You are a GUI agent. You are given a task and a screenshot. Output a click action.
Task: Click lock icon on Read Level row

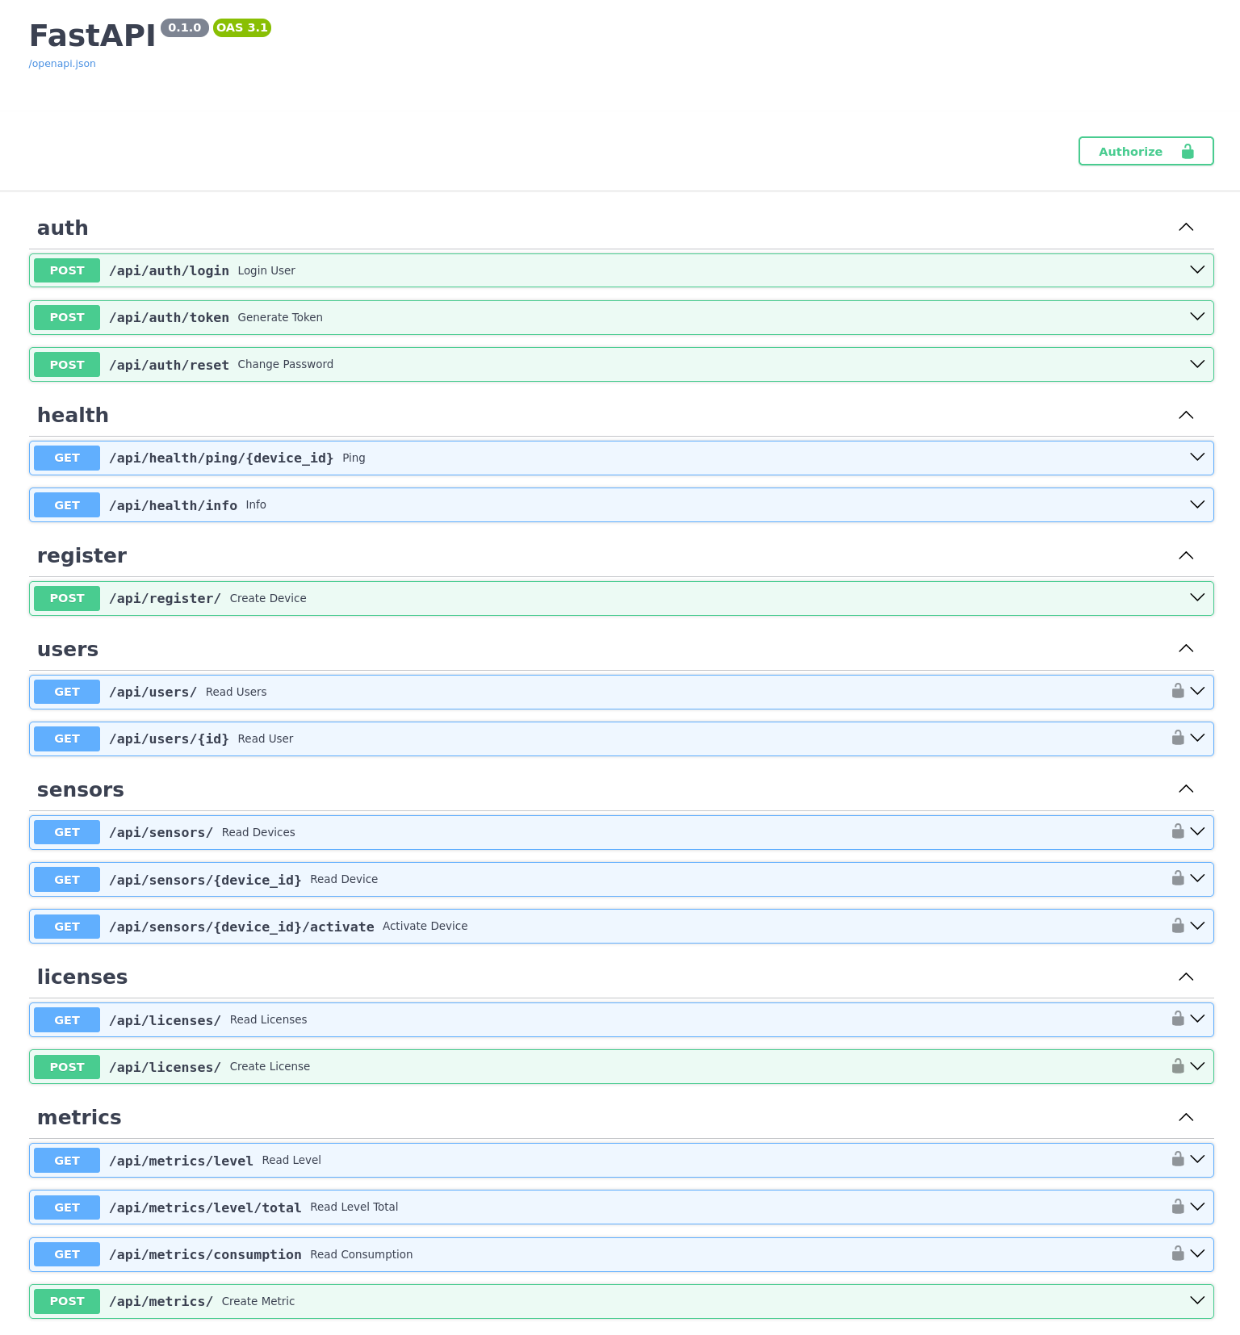tap(1178, 1159)
